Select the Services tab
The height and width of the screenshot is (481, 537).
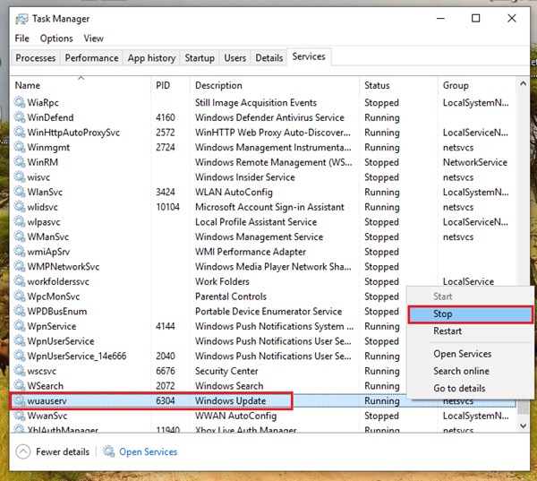(x=309, y=56)
